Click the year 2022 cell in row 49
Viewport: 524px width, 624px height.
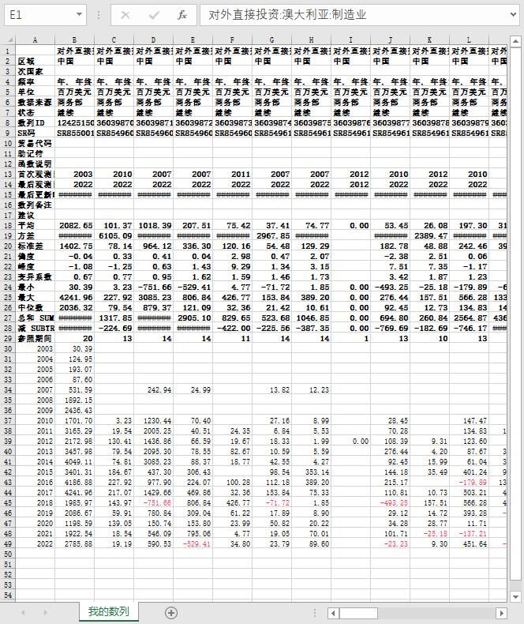35,544
